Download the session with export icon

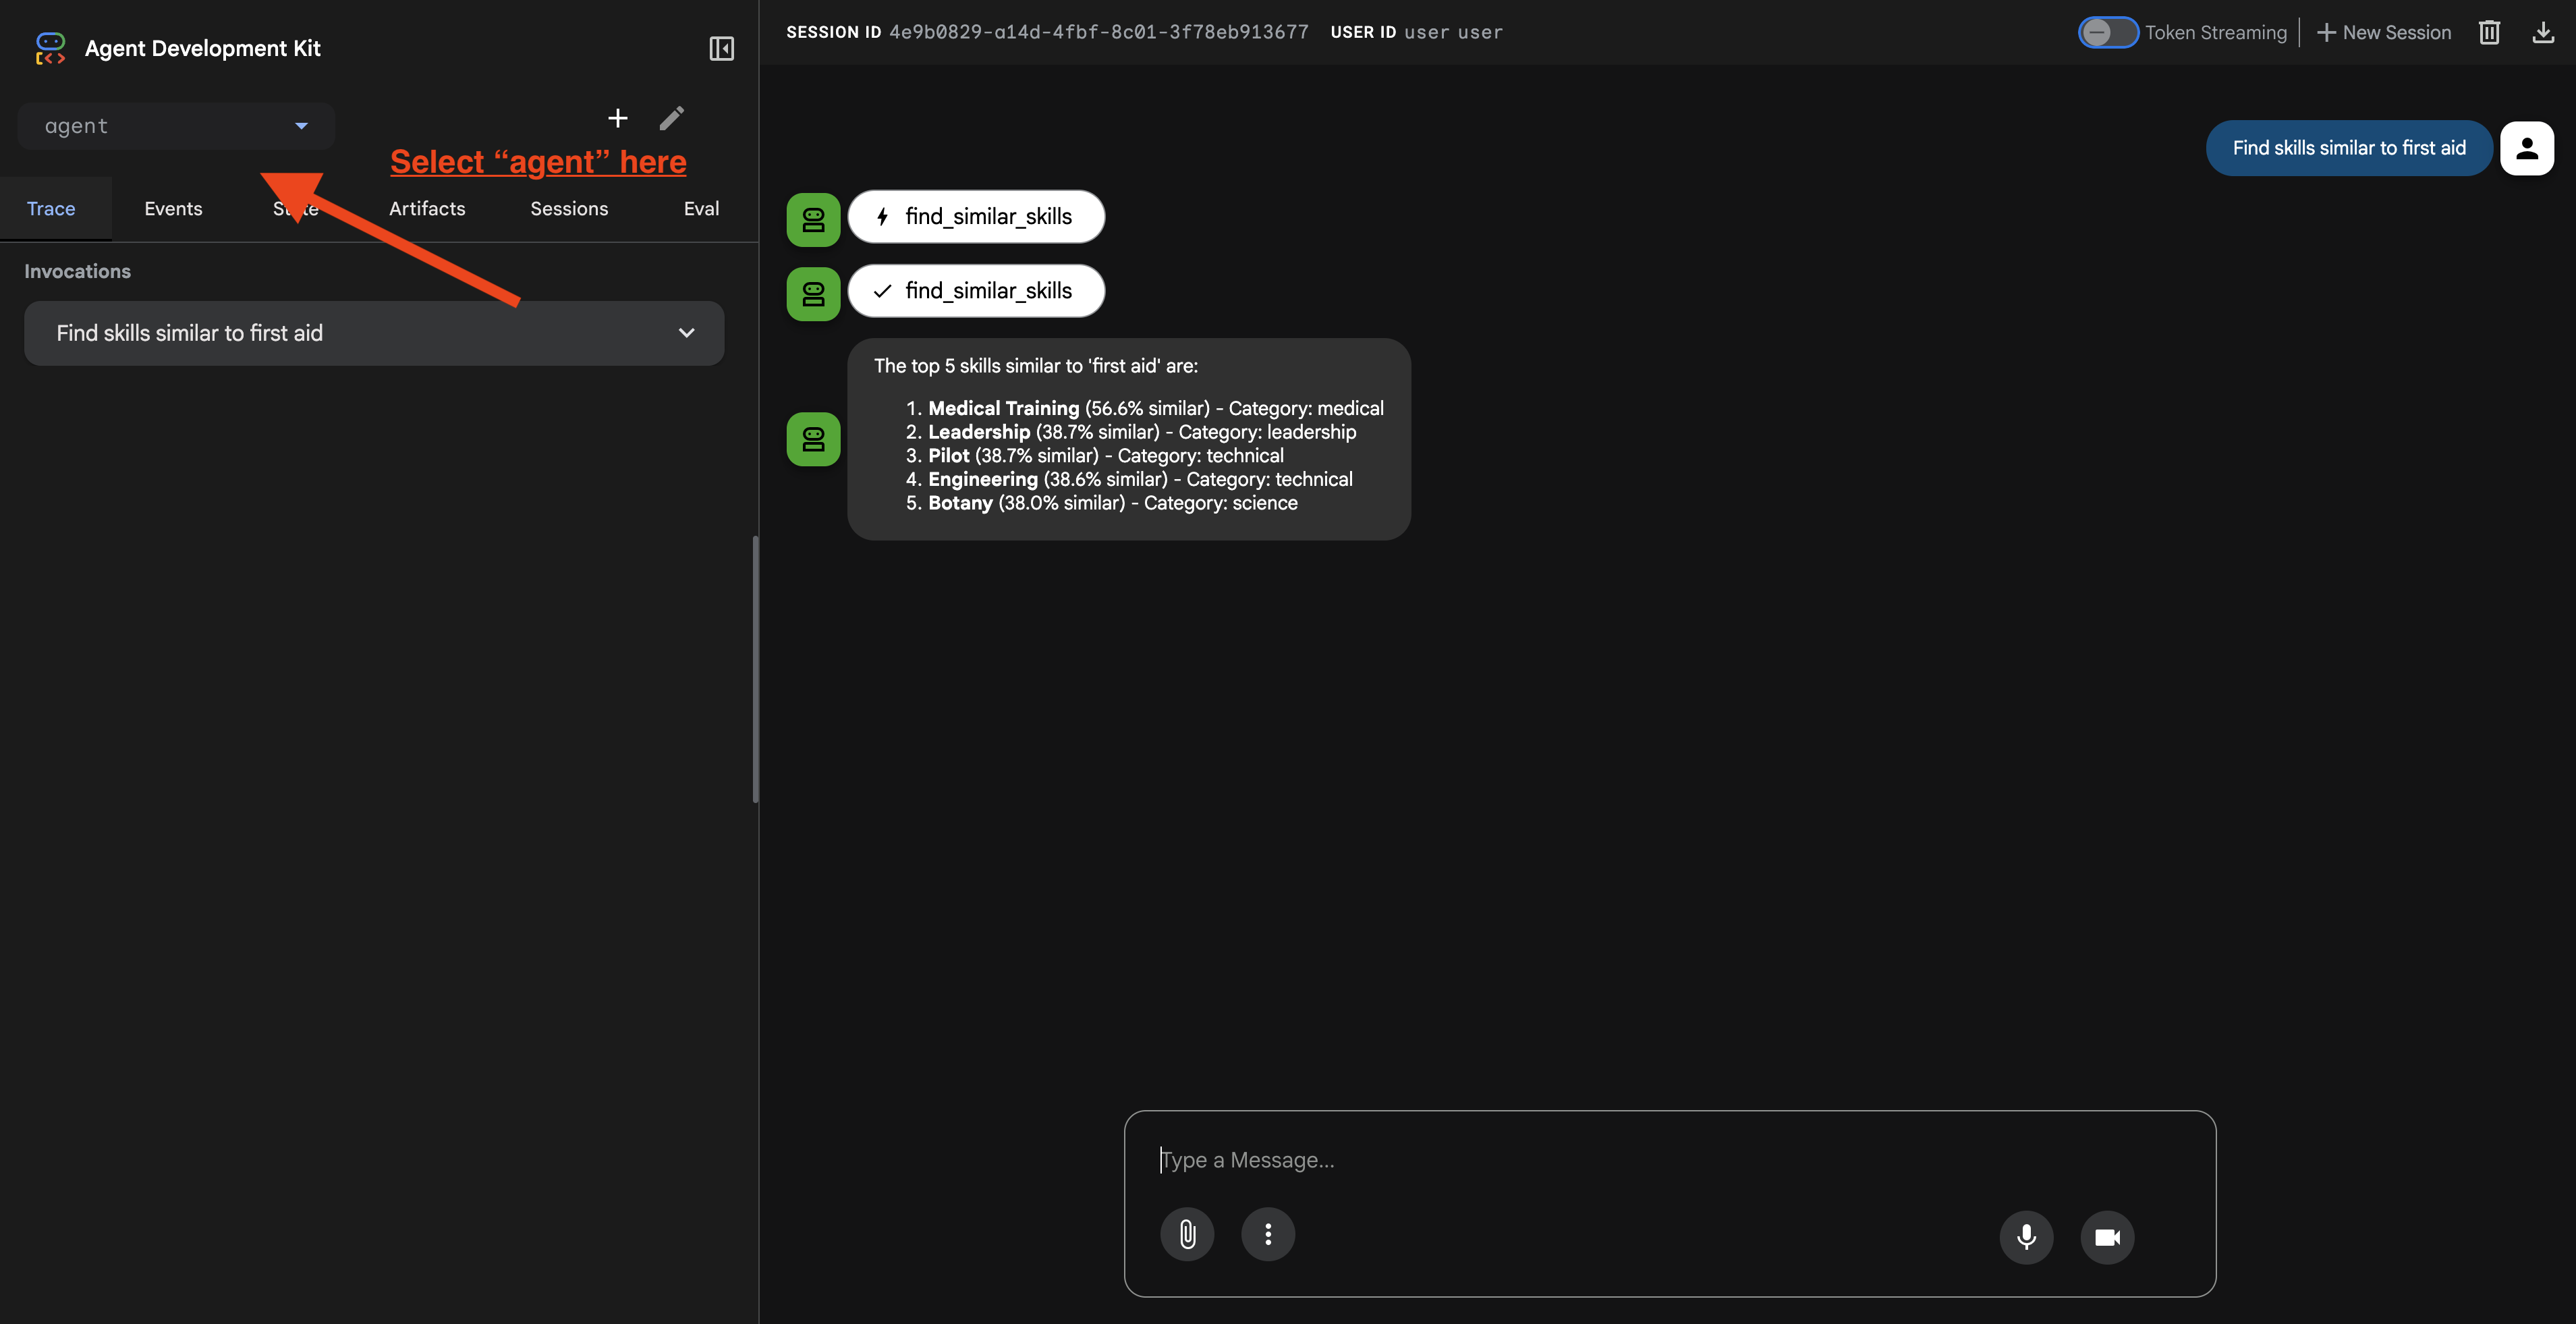[x=2542, y=32]
